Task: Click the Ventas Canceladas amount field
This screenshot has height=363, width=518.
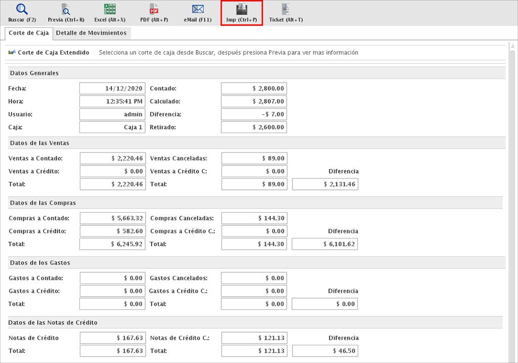Action: pyautogui.click(x=254, y=158)
